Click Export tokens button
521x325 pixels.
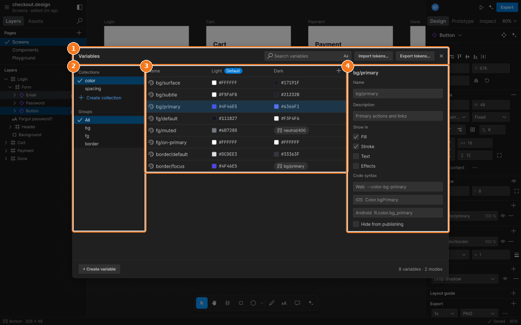point(415,56)
